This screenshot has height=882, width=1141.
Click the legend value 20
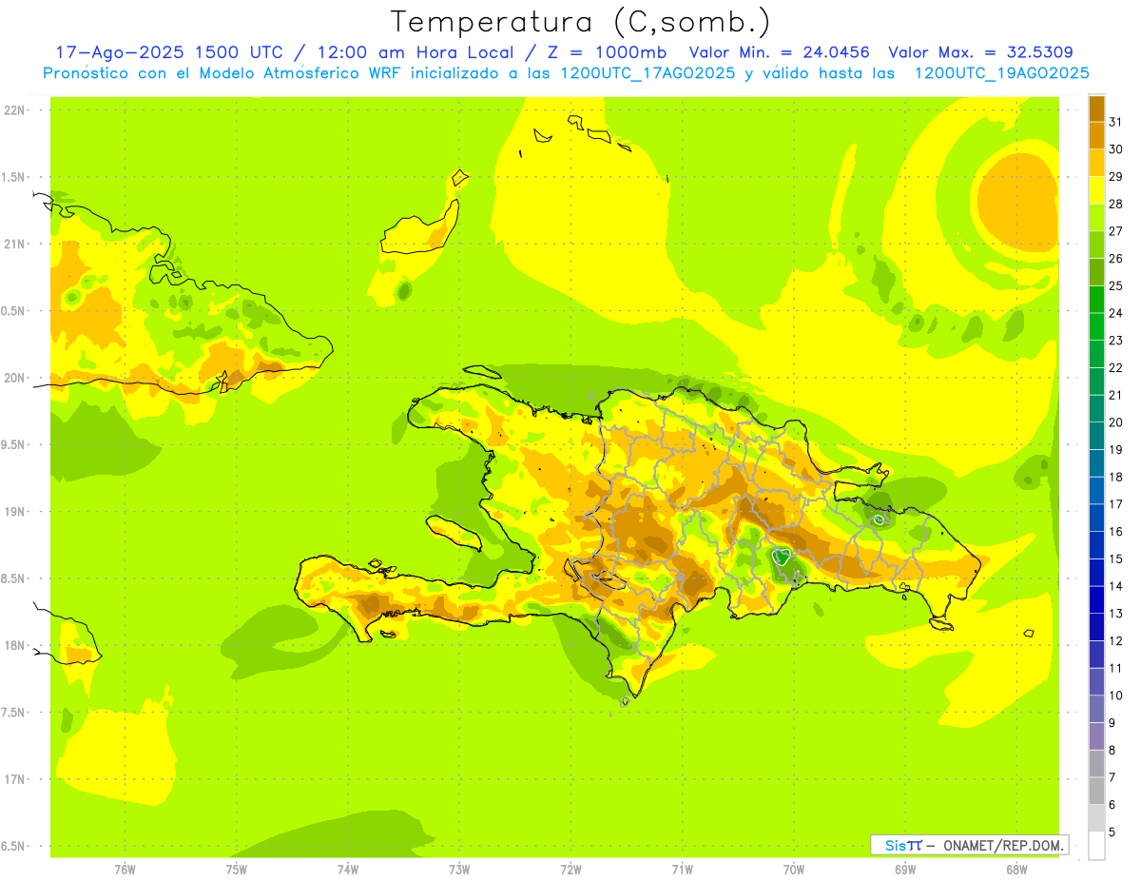pos(1116,422)
